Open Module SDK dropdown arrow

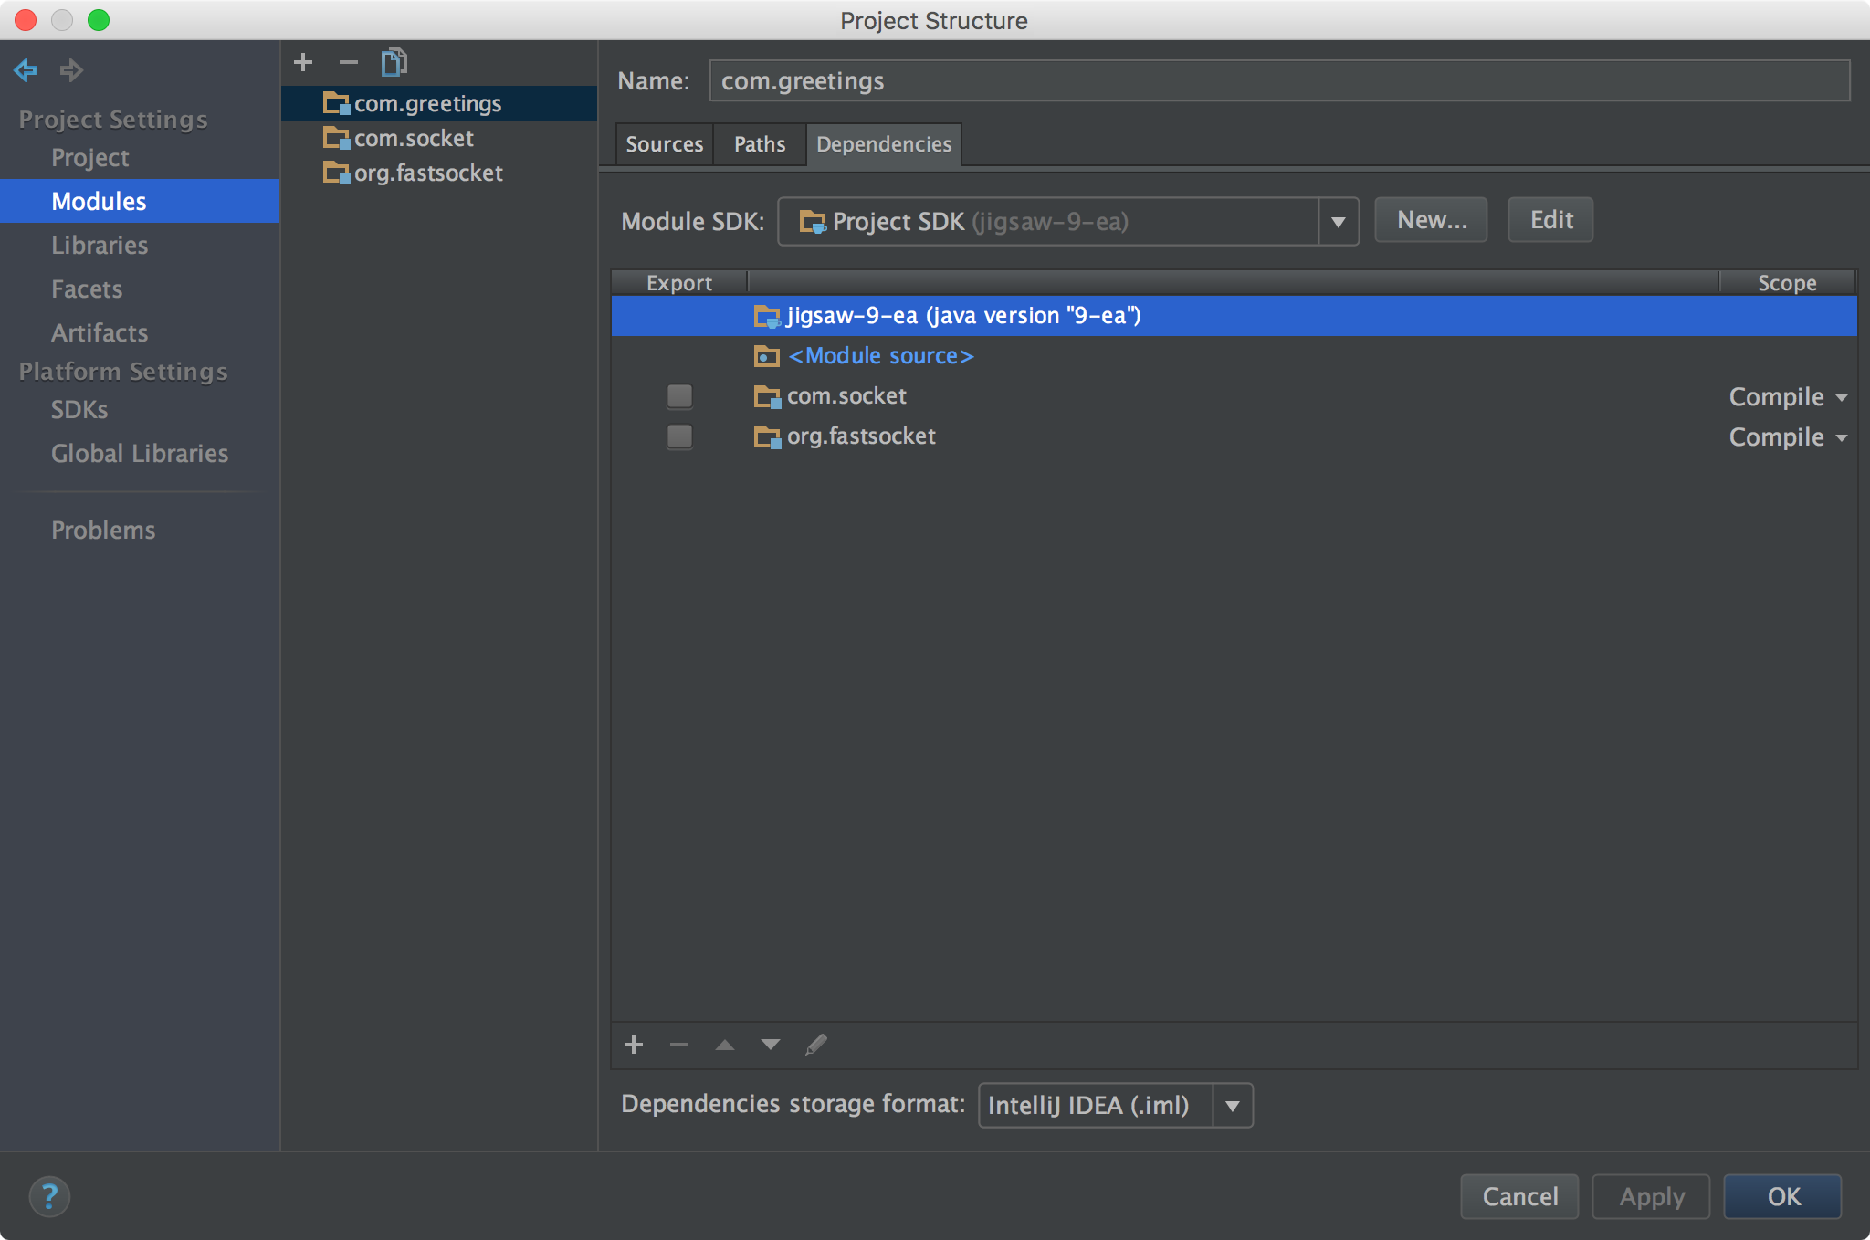[x=1339, y=222]
